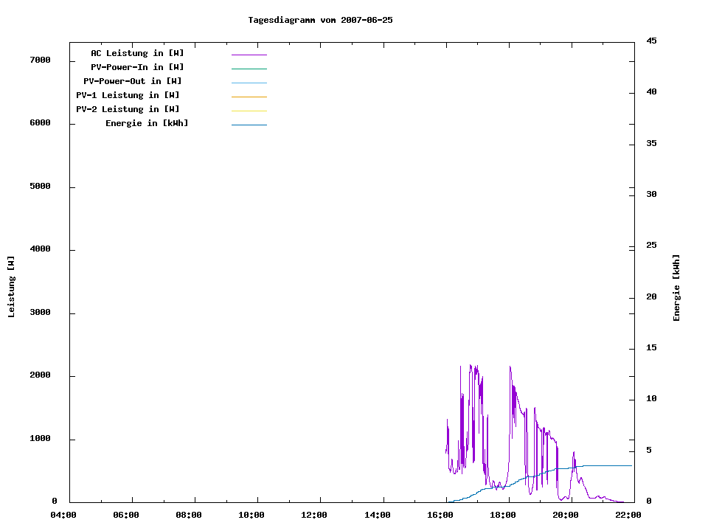This screenshot has height=531, width=708.
Task: Select the 'AC Leistung in [W]' legend label
Action: tap(137, 53)
